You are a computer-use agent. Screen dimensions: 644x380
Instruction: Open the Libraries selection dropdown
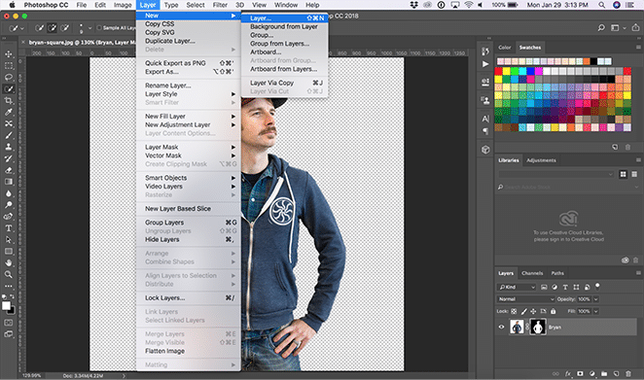click(556, 174)
